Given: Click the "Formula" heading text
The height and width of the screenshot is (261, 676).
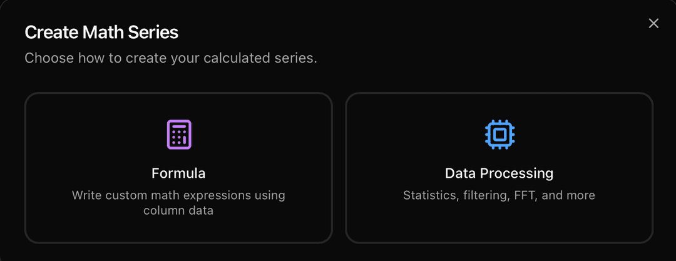Looking at the screenshot, I should (x=178, y=173).
